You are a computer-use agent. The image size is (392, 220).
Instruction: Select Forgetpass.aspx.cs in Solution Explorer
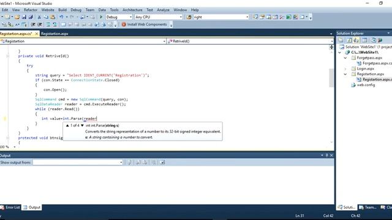[377, 64]
